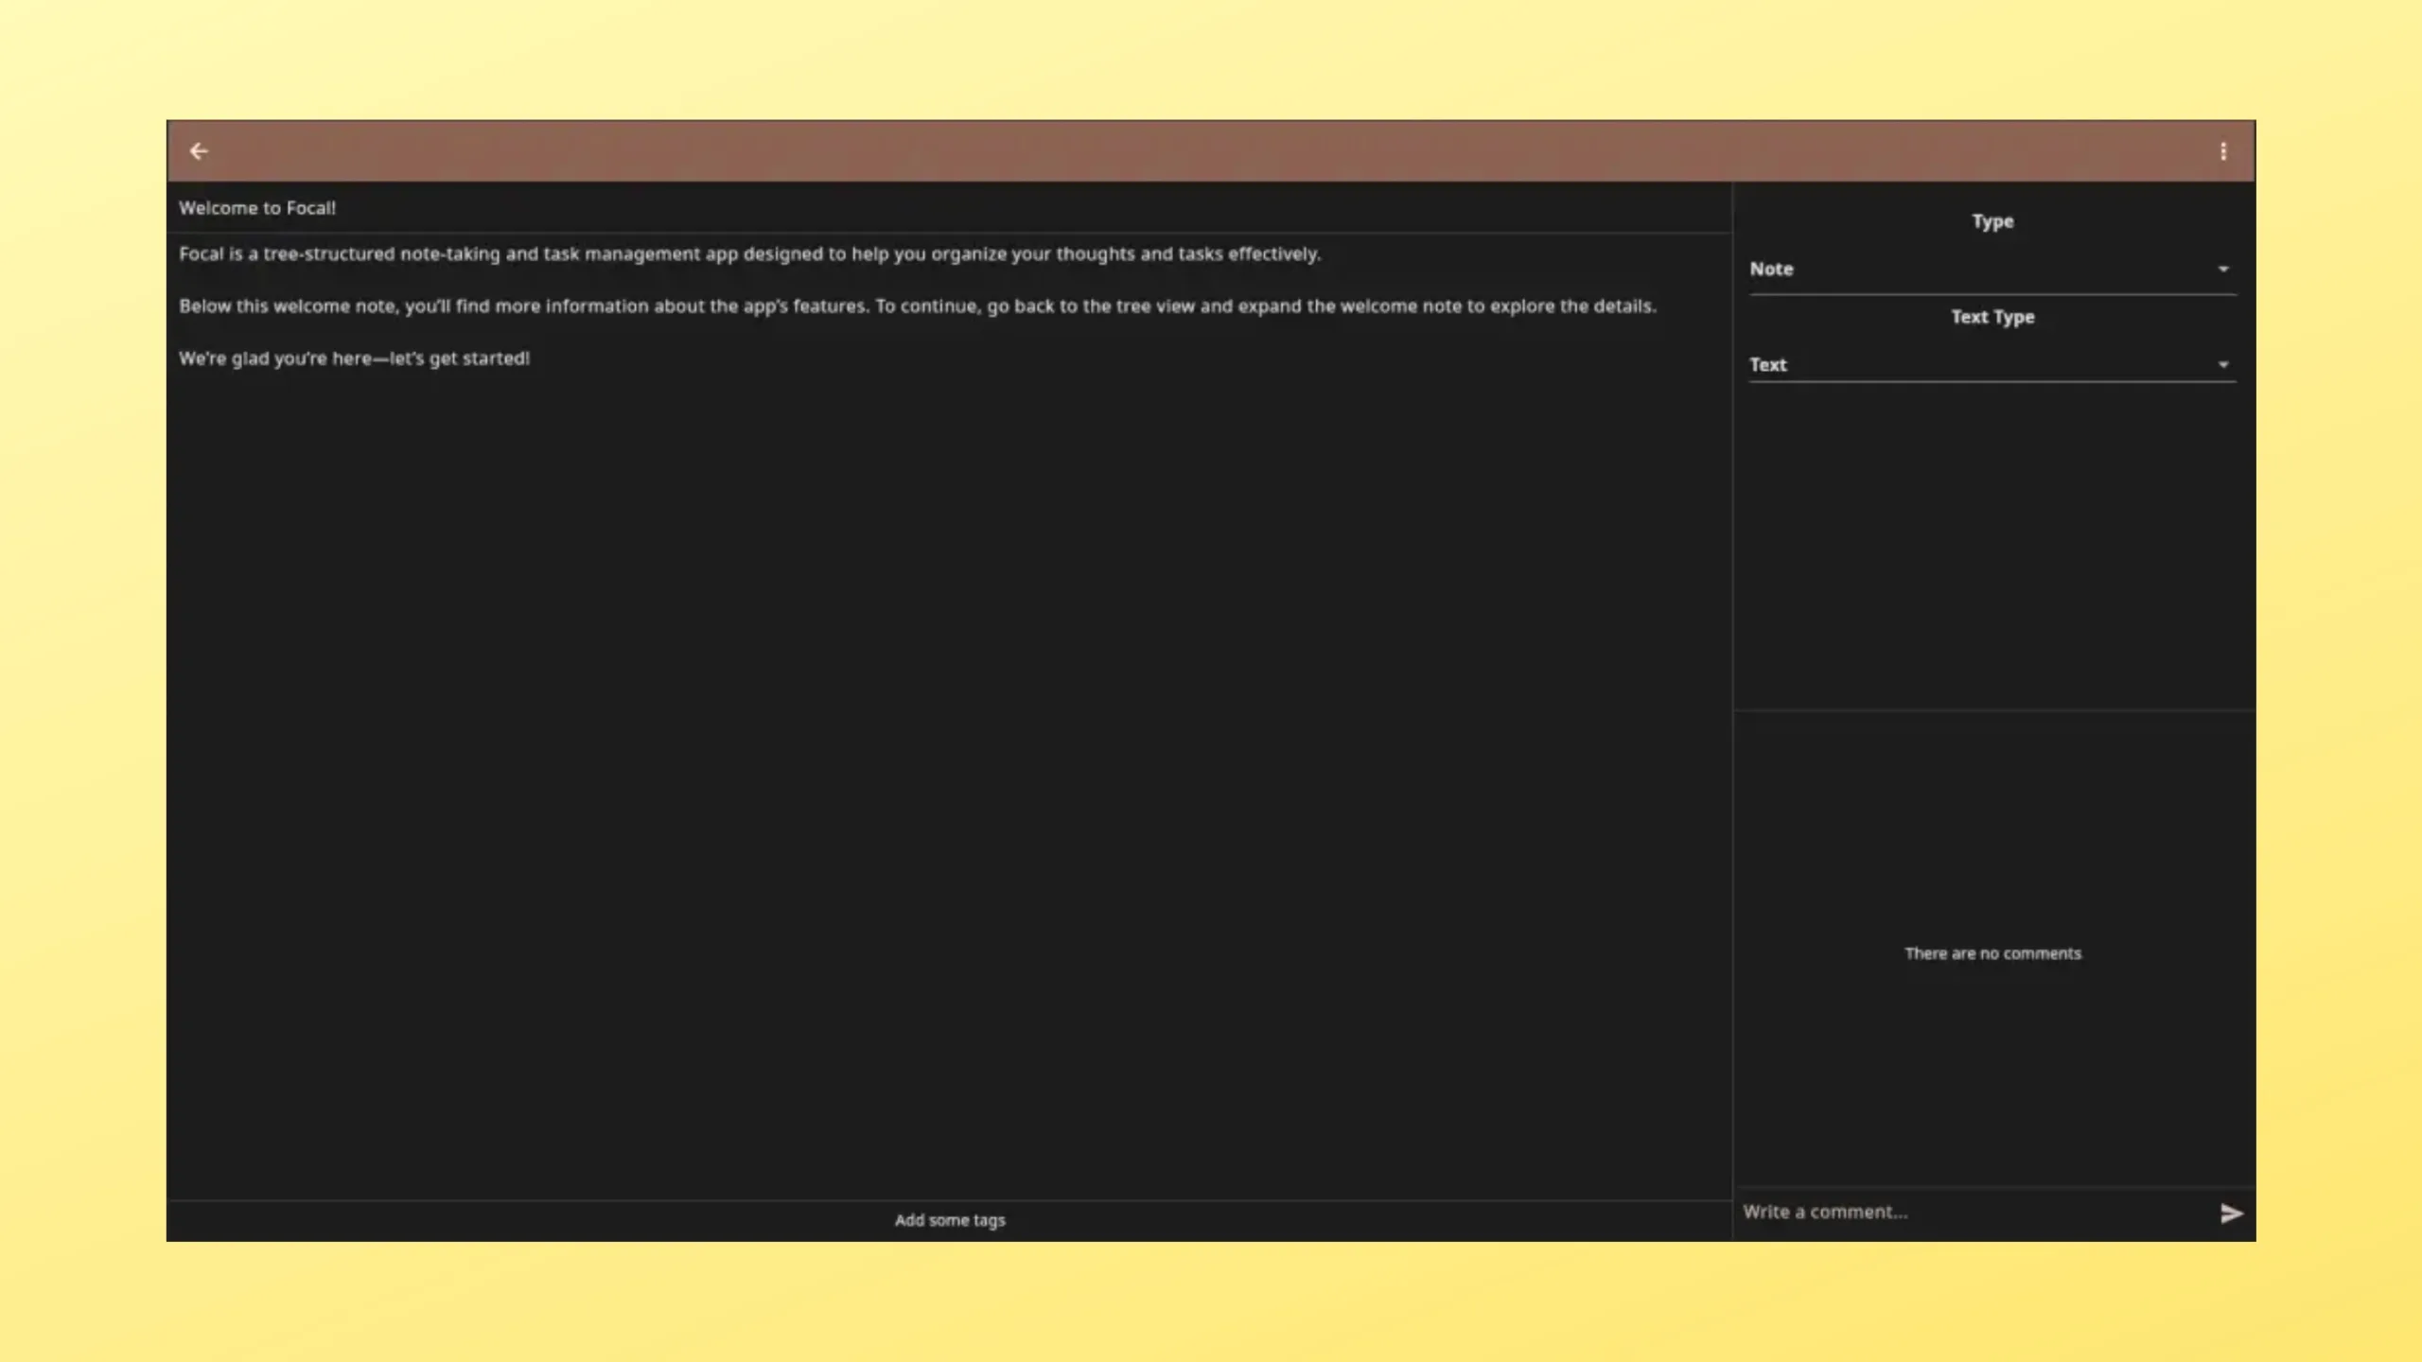This screenshot has width=2422, height=1362.
Task: Click the Add some tags field
Action: pyautogui.click(x=950, y=1220)
